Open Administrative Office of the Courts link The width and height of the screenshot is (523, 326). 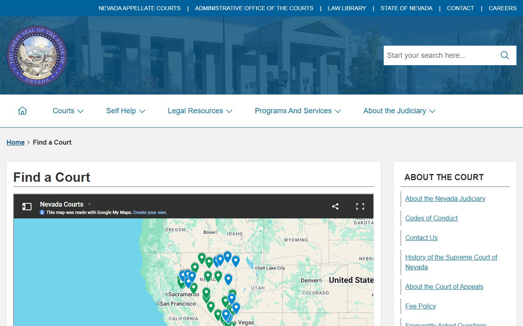pyautogui.click(x=254, y=8)
